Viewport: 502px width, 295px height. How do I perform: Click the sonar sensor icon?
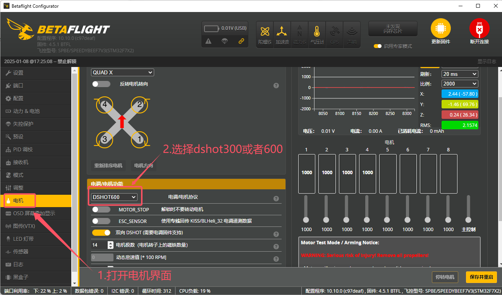click(352, 34)
